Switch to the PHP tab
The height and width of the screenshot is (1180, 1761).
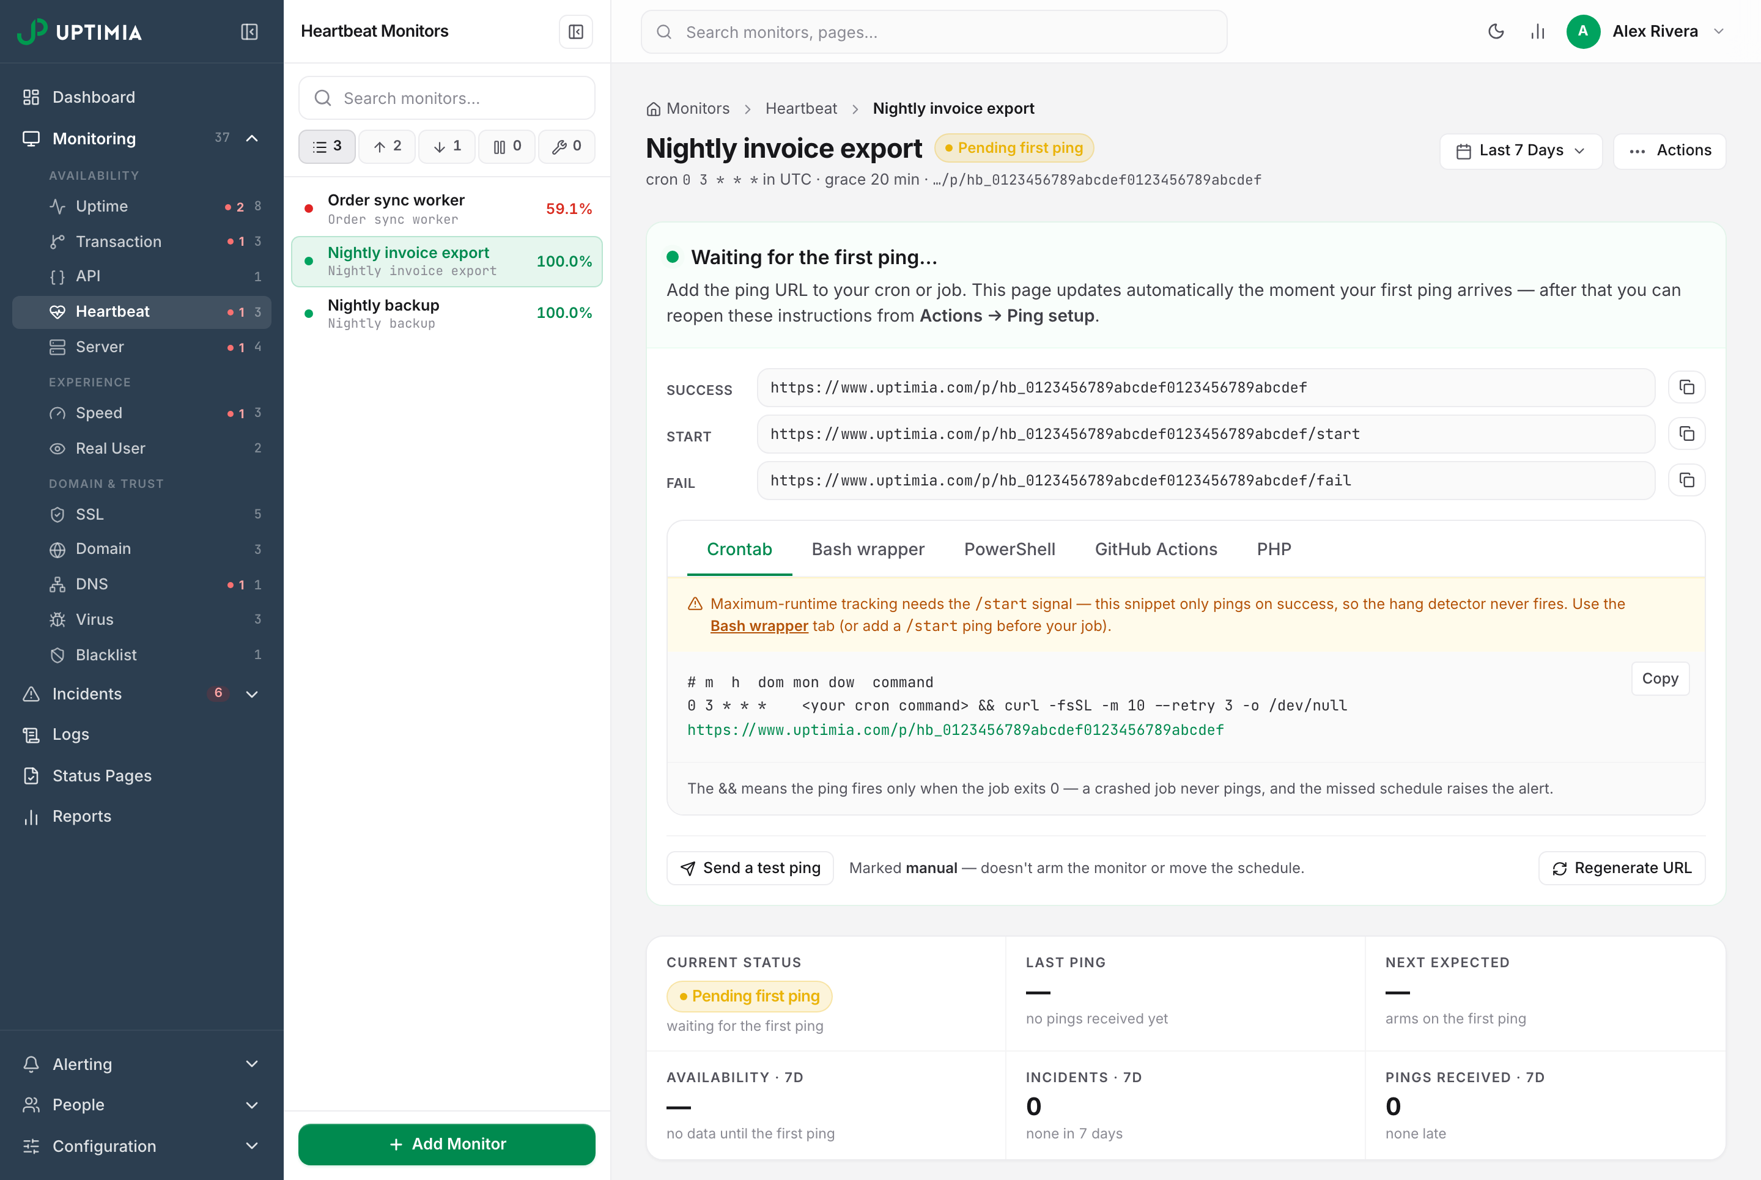1273,550
